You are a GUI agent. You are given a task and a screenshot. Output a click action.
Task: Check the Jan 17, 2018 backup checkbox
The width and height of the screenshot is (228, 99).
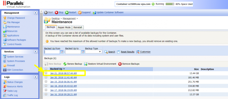coord(46,90)
